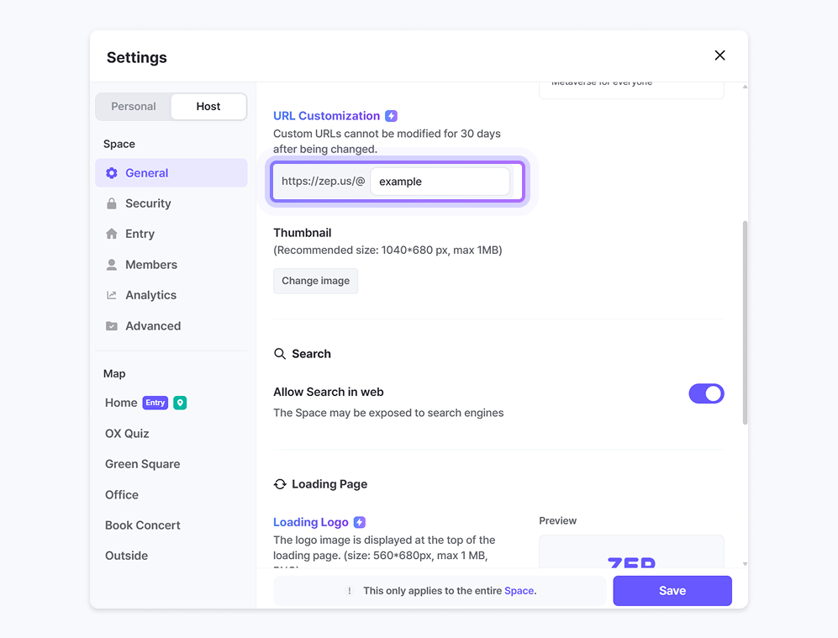
Task: Click lightning badge beside Loading Logo
Action: tap(360, 522)
